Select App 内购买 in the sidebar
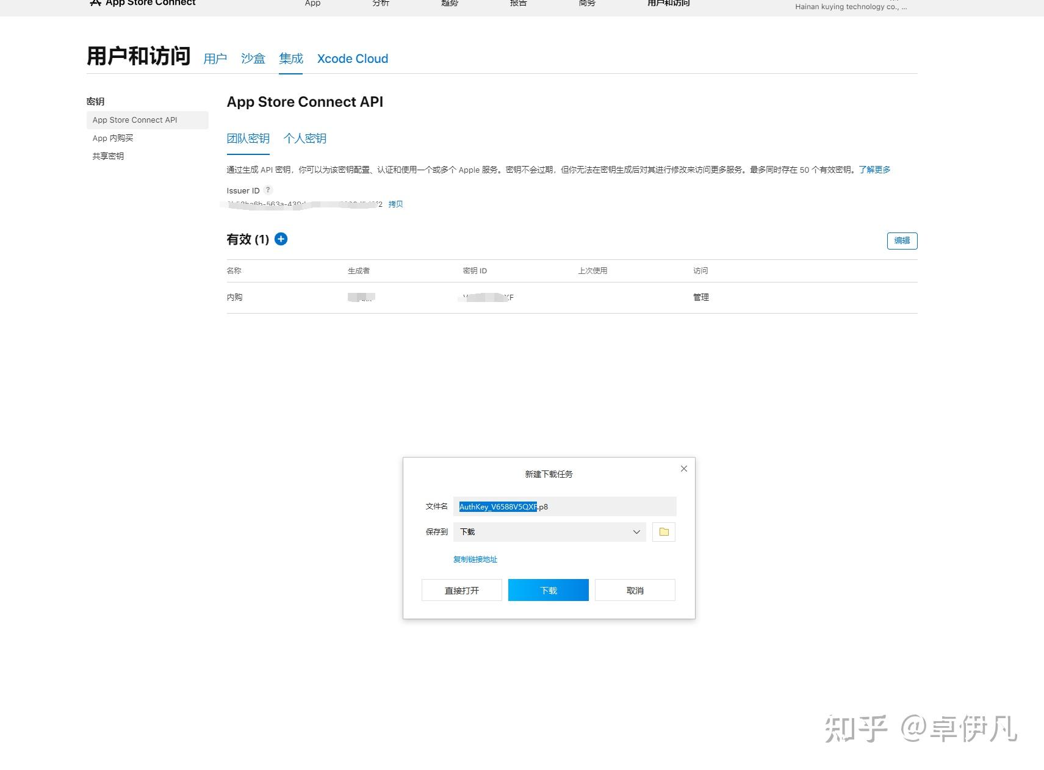Image resolution: width=1044 pixels, height=770 pixels. coord(112,138)
